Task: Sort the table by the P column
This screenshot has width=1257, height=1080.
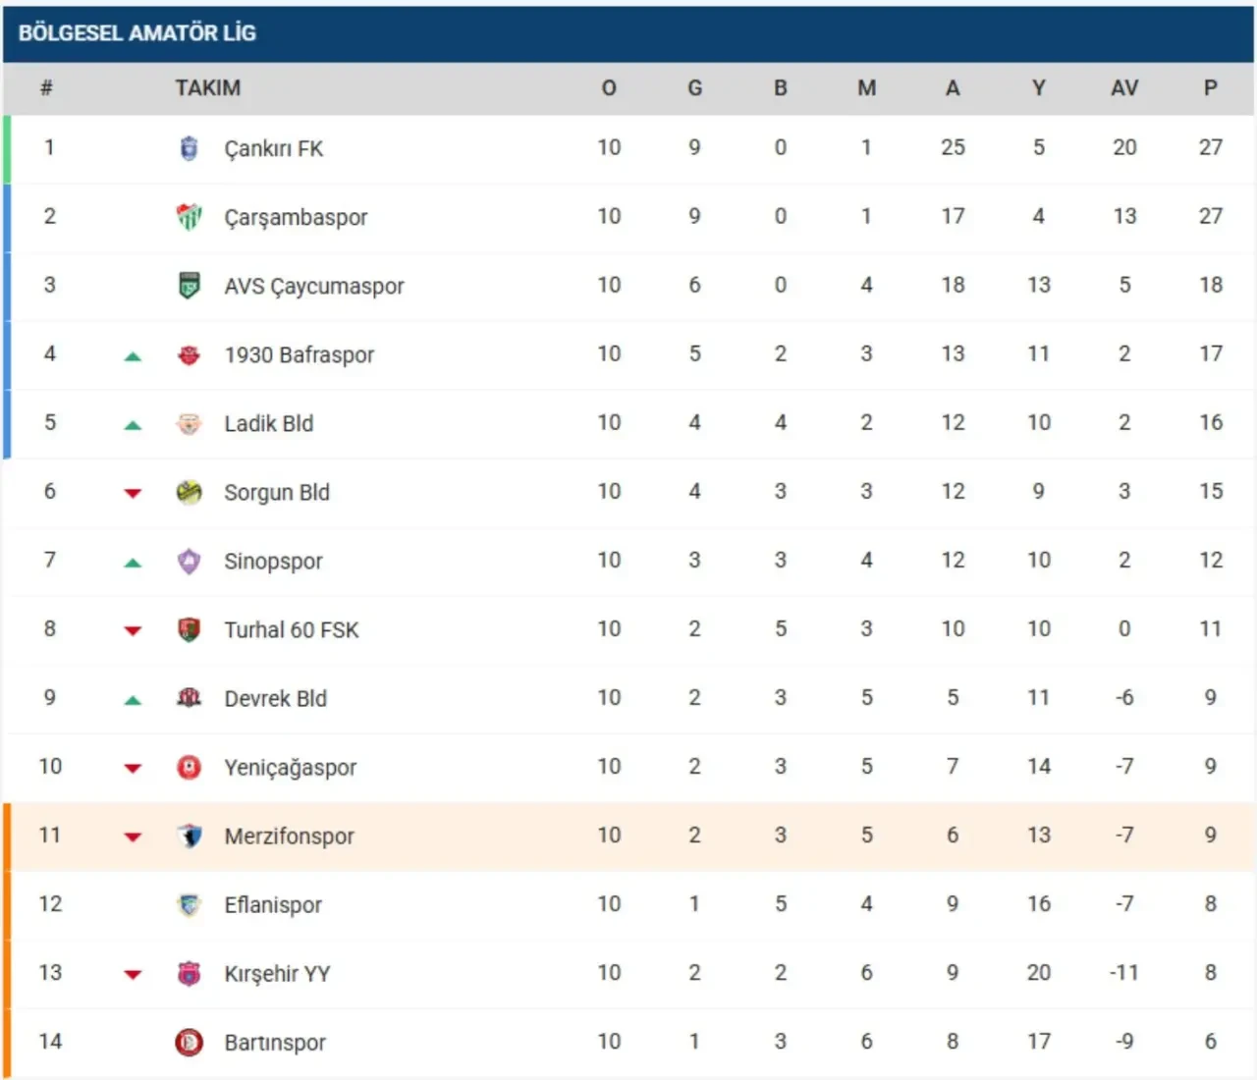Action: coord(1210,88)
